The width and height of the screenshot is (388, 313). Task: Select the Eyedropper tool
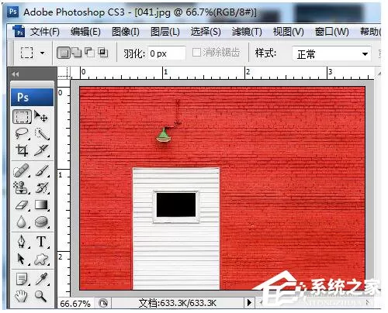coord(41,279)
